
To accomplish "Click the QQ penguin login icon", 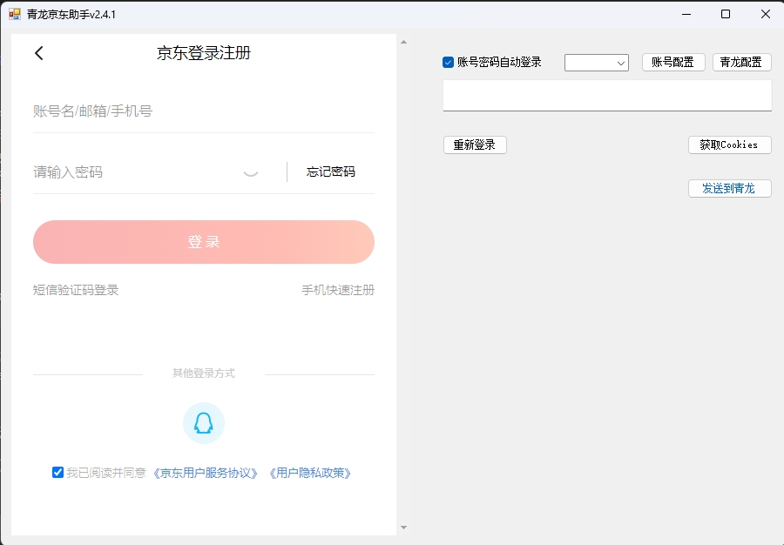I will 204,423.
